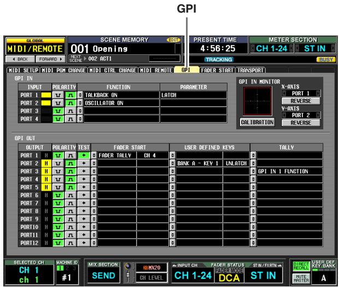Click the right arrow beside ST IN meter
339x287 pixels.
pos(333,48)
